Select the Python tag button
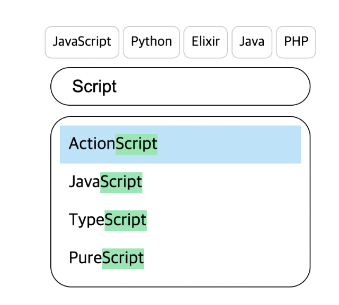 tap(151, 42)
